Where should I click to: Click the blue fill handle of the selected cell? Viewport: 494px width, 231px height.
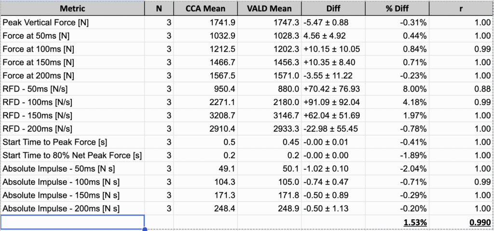(145, 229)
